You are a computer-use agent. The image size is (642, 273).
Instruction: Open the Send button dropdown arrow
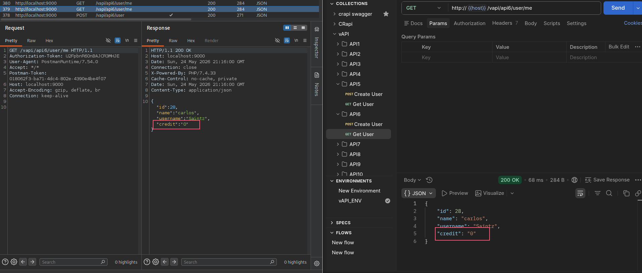coord(638,8)
